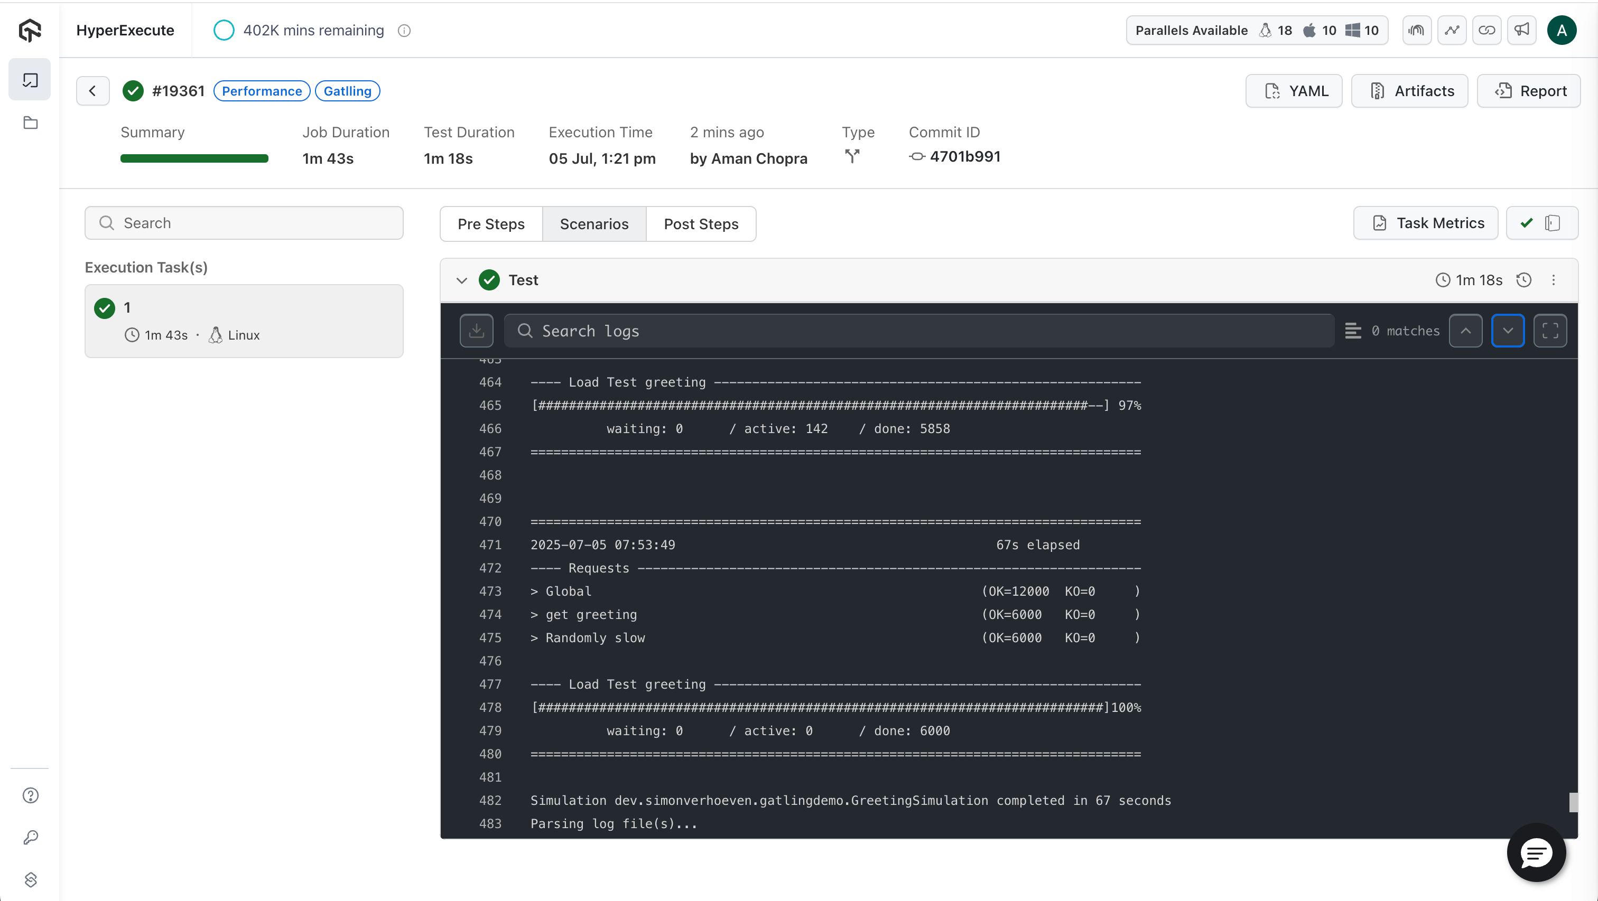This screenshot has height=901, width=1598.
Task: Jump to previous log search match
Action: coord(1466,331)
